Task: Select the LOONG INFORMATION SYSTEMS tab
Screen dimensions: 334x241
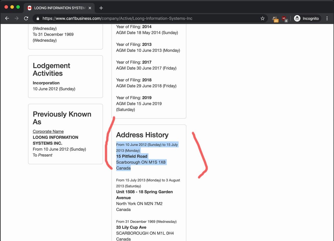Action: 59,8
